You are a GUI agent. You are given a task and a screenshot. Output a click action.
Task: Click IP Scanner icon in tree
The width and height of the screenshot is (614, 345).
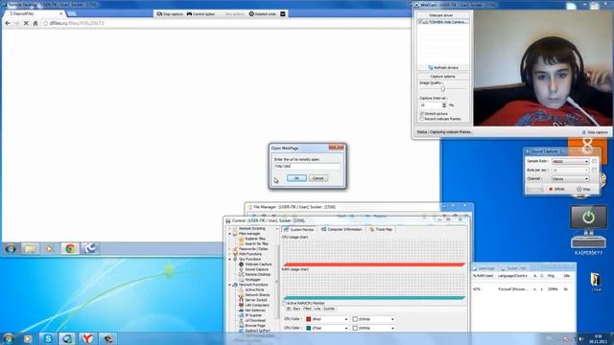(241, 315)
